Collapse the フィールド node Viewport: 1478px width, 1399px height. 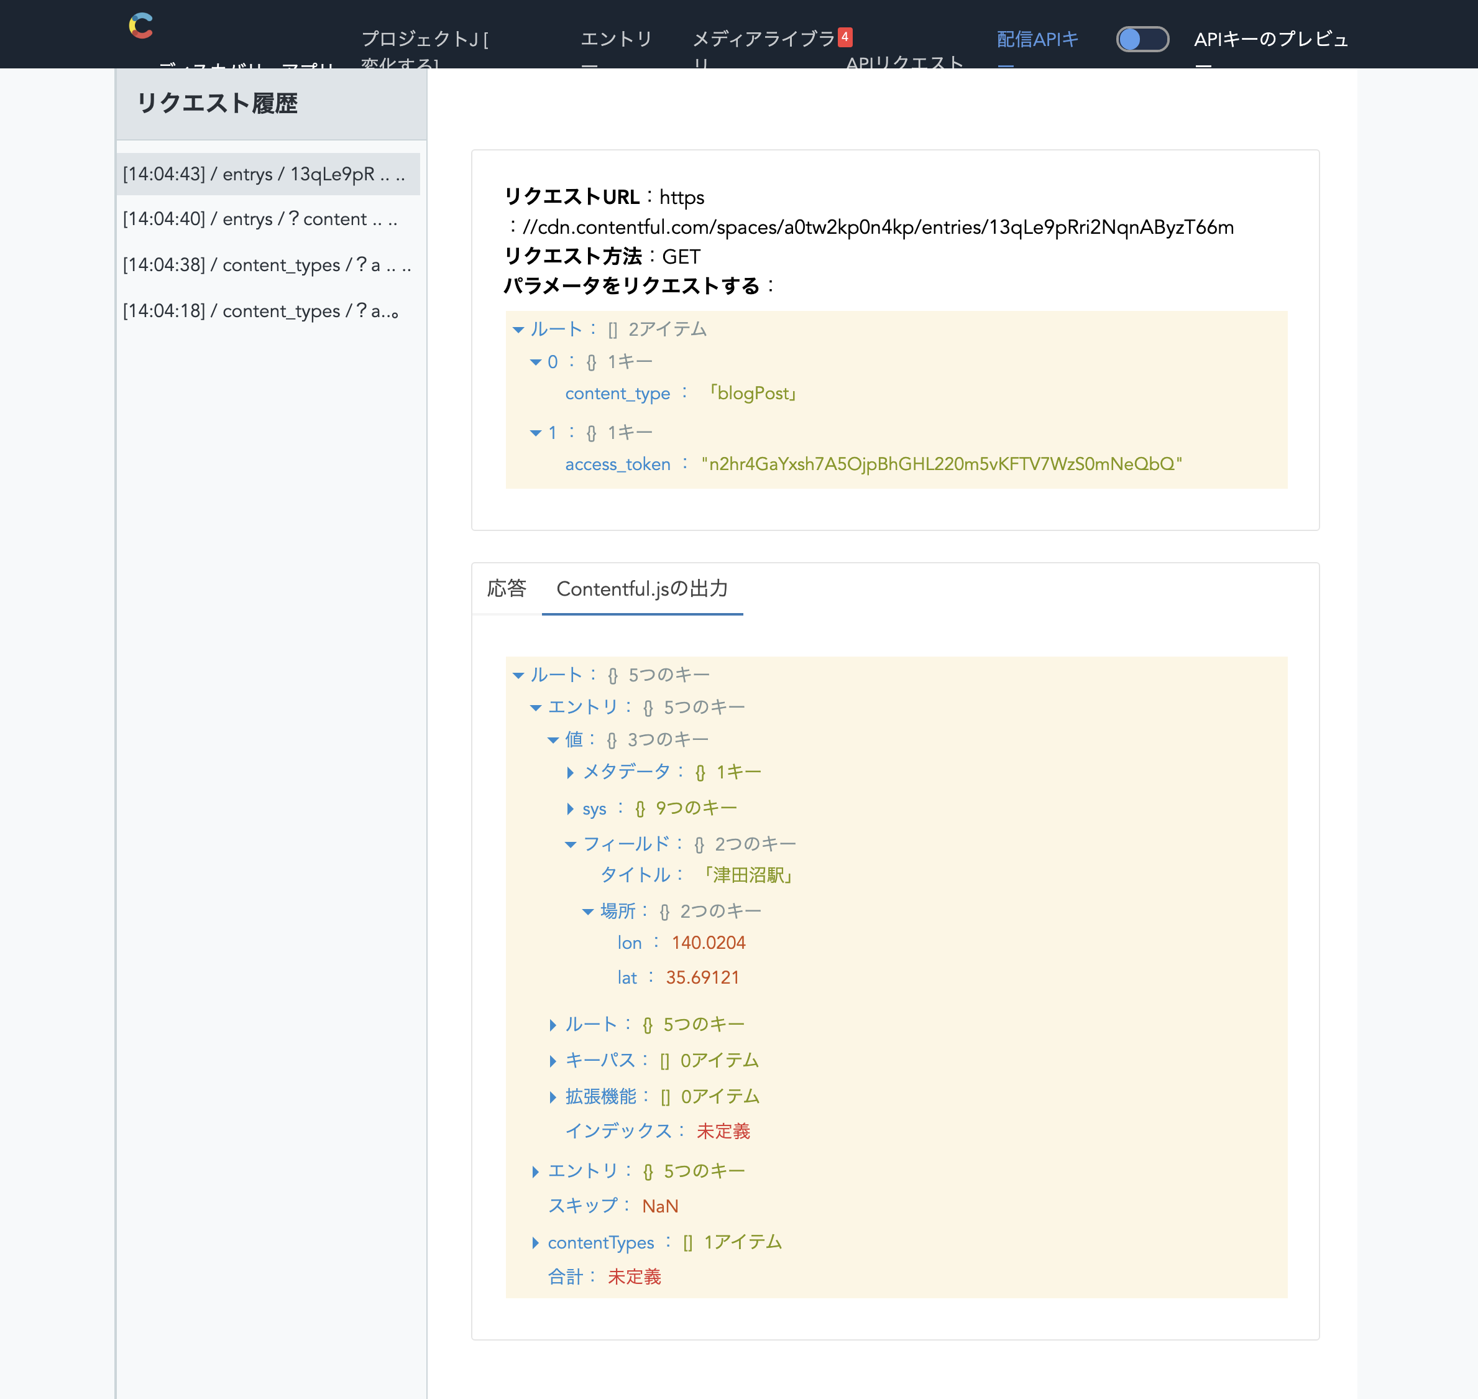click(x=570, y=845)
